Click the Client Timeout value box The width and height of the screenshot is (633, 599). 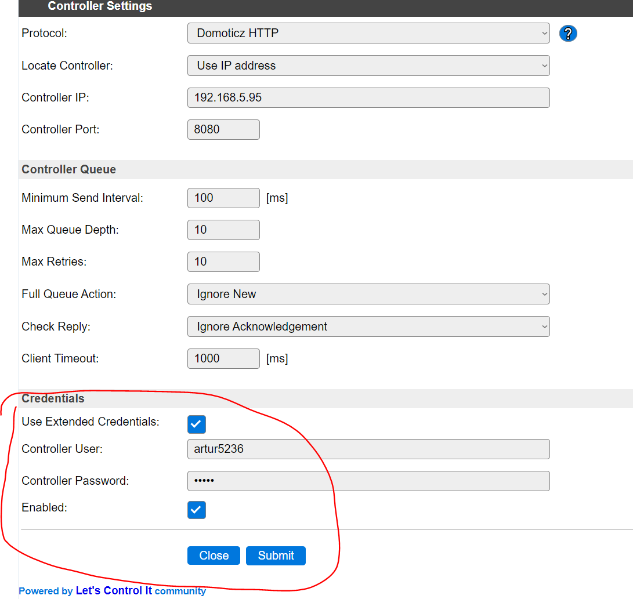pyautogui.click(x=223, y=358)
